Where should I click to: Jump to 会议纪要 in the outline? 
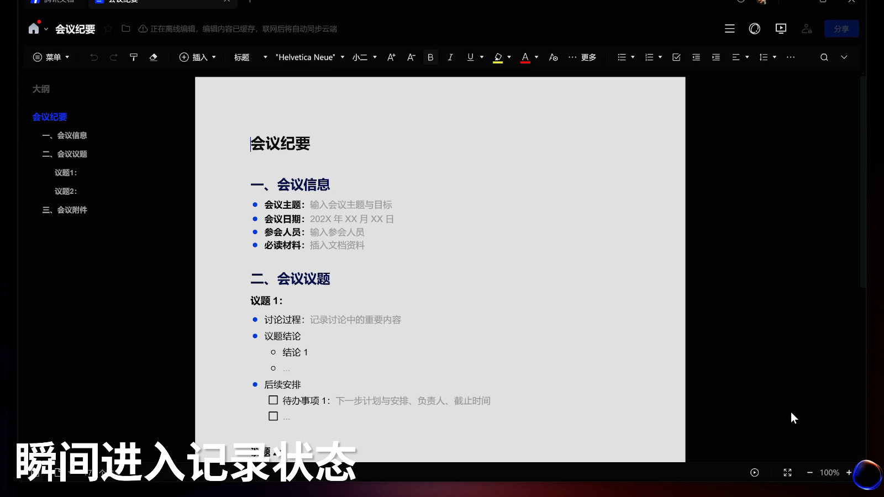pyautogui.click(x=50, y=117)
